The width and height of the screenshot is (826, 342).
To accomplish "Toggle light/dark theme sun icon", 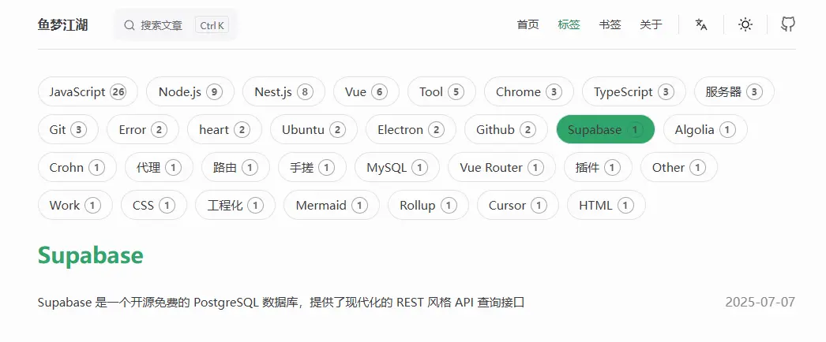I will 745,24.
